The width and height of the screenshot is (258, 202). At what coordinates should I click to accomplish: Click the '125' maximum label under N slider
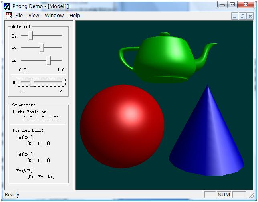[x=61, y=91]
